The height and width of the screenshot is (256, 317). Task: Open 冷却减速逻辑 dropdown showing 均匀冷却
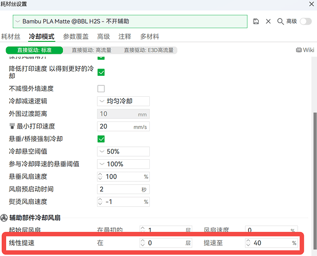(x=123, y=101)
